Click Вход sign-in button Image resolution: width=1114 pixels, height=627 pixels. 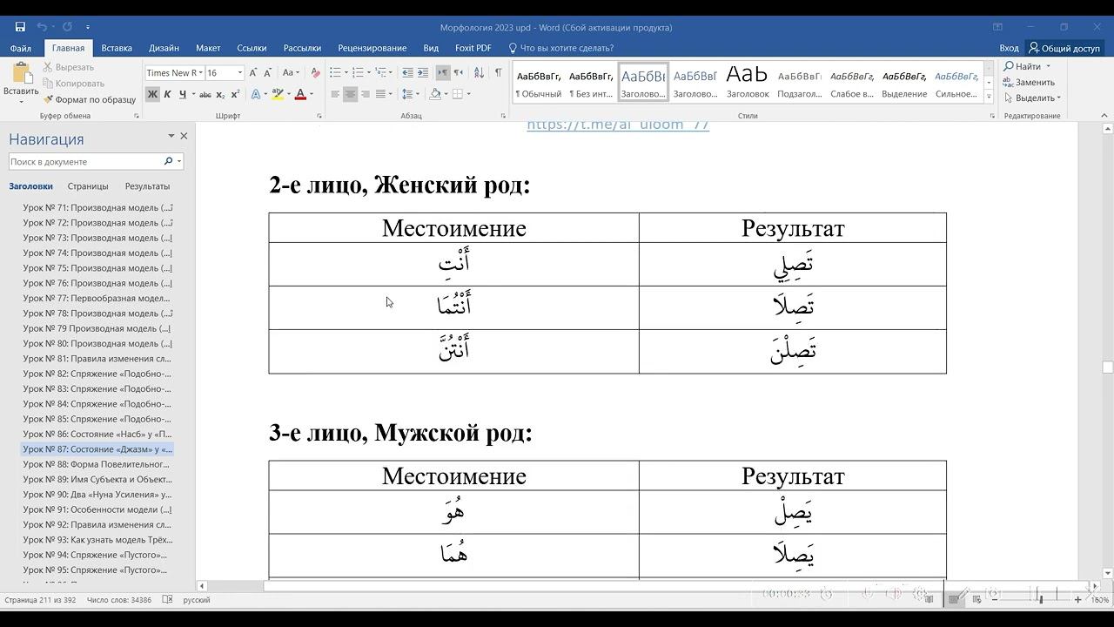coord(1009,48)
